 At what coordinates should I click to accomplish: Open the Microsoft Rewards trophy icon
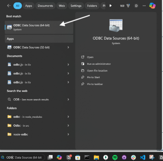click(128, 6)
